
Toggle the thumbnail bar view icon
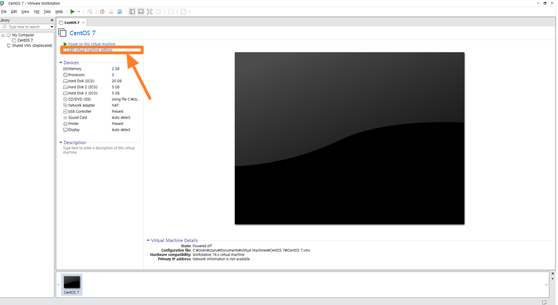(141, 12)
